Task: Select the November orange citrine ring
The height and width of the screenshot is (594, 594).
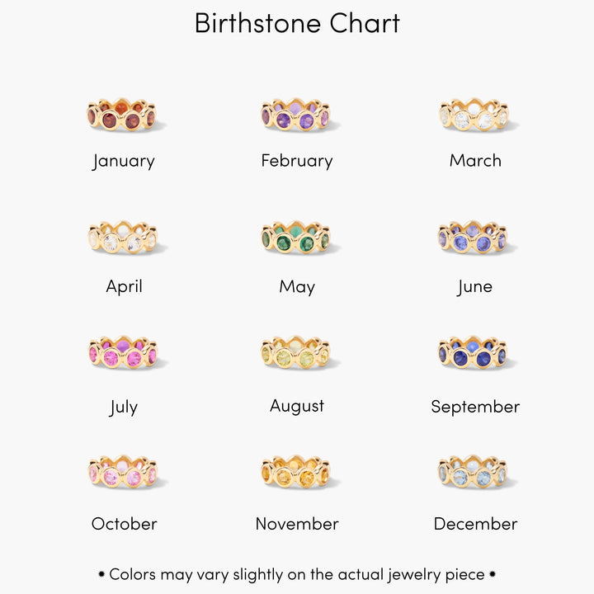Action: click(296, 471)
